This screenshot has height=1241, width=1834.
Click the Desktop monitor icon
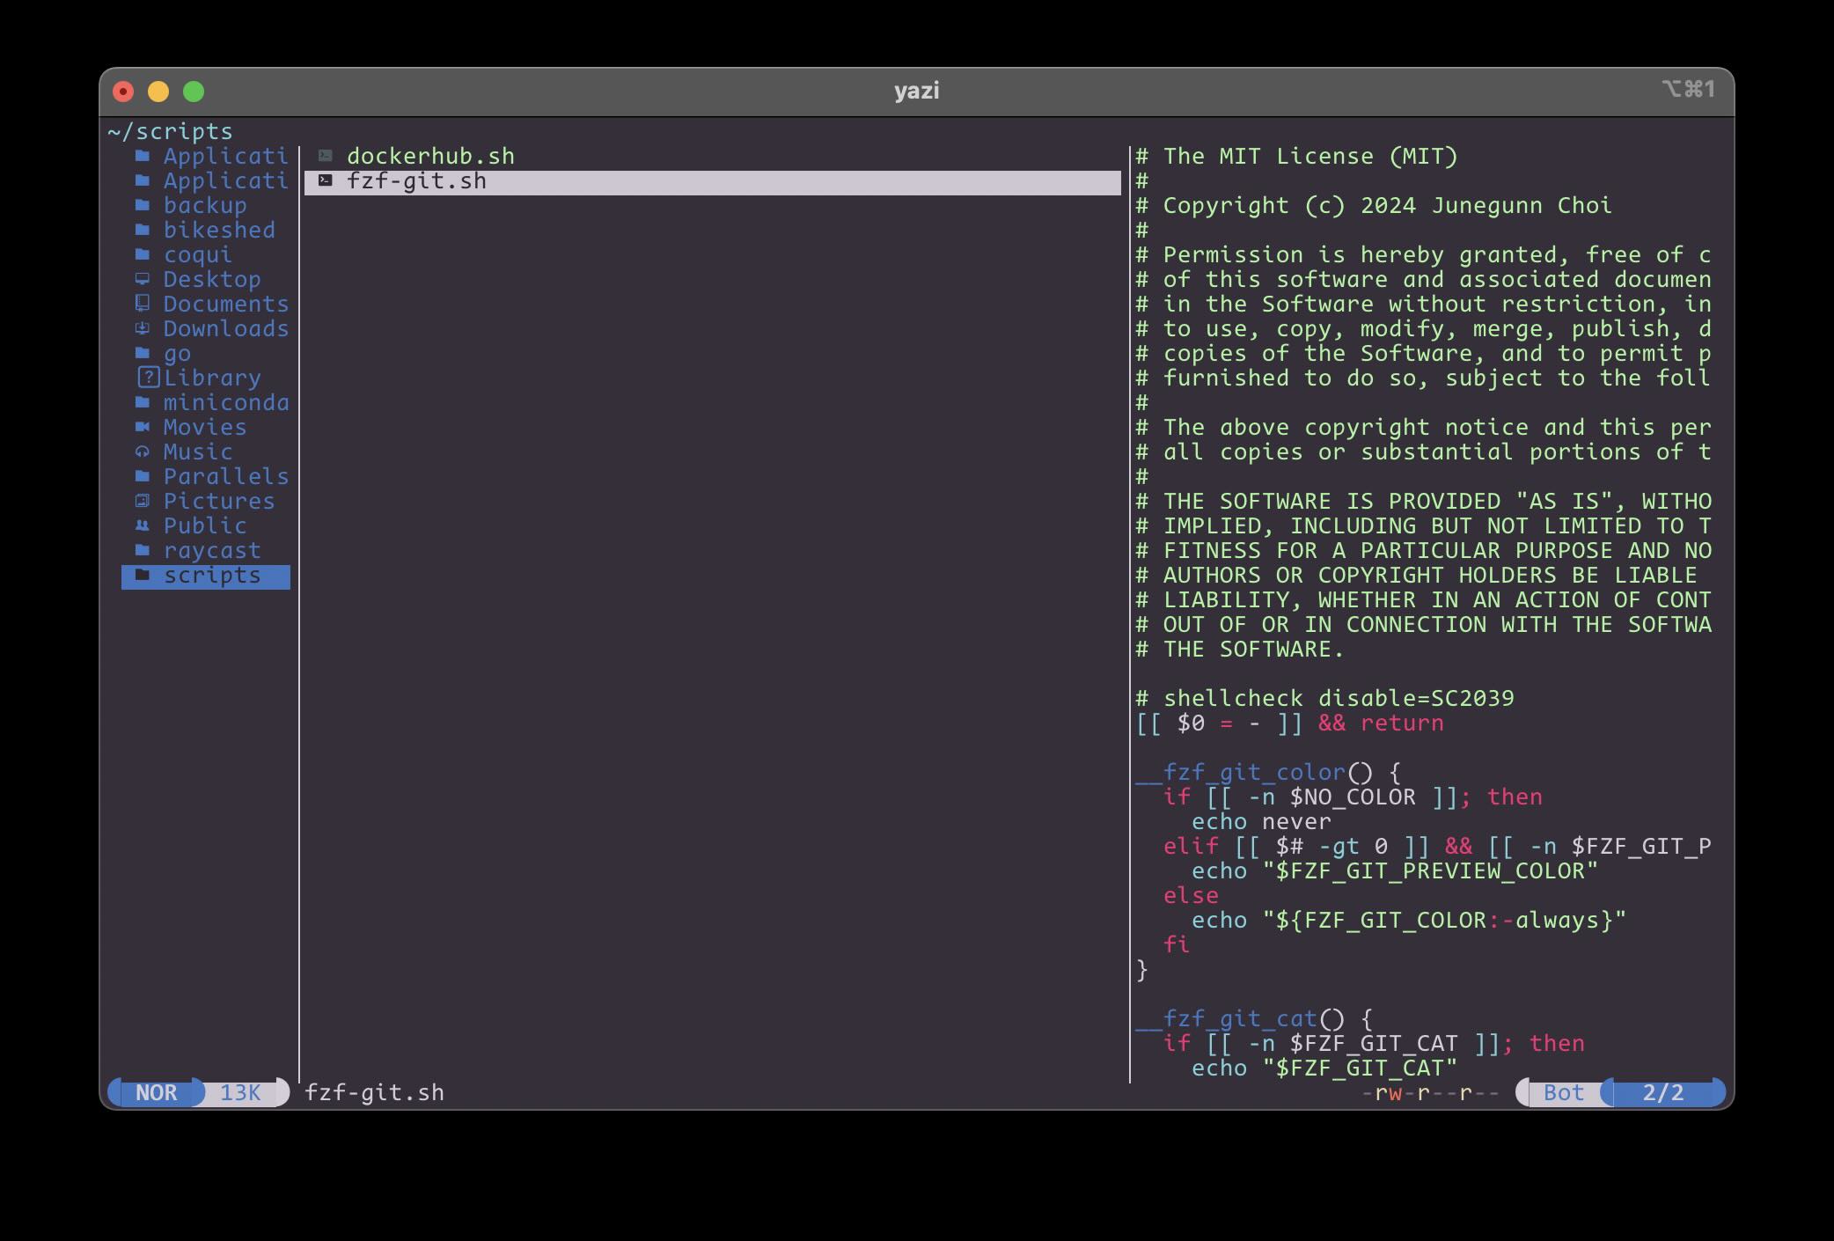pos(143,279)
